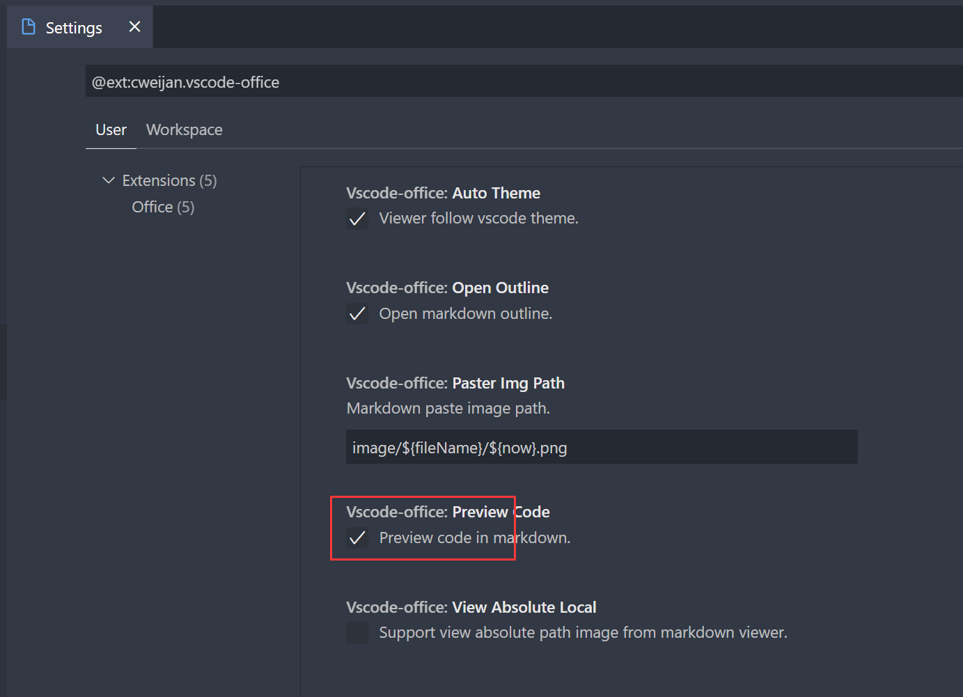The width and height of the screenshot is (963, 697).
Task: Switch to the User settings tab
Action: click(111, 130)
